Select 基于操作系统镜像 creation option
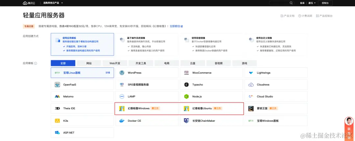 pyautogui.click(x=147, y=44)
